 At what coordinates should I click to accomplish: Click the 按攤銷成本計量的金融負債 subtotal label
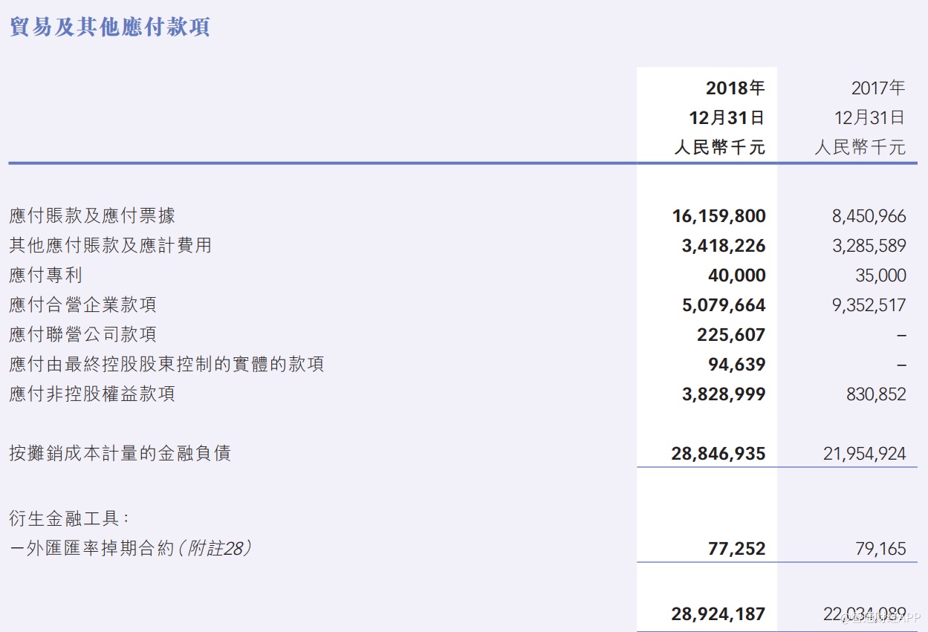120,453
